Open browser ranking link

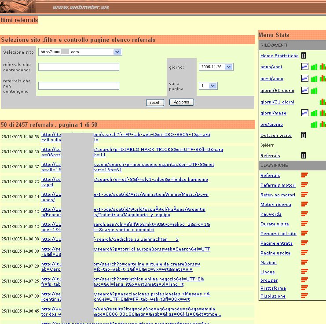(x=269, y=280)
